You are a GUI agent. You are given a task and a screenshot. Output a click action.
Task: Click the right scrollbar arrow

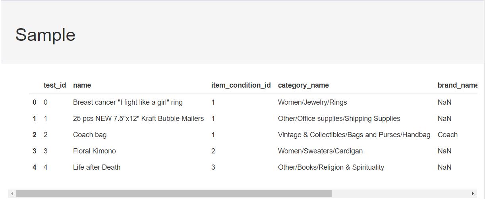click(x=473, y=193)
